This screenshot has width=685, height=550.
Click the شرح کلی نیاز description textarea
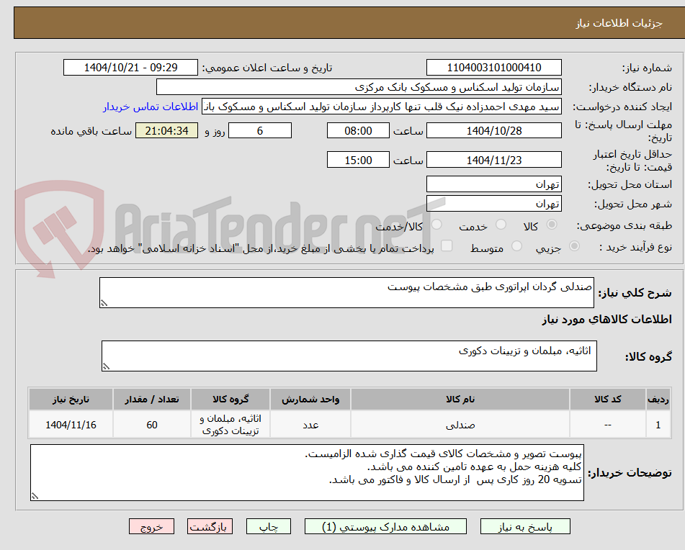(x=346, y=292)
